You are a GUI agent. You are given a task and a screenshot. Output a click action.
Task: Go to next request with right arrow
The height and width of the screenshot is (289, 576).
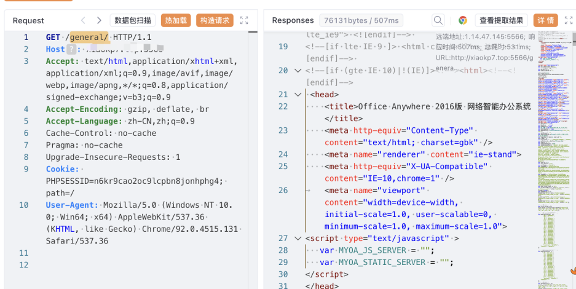[99, 20]
